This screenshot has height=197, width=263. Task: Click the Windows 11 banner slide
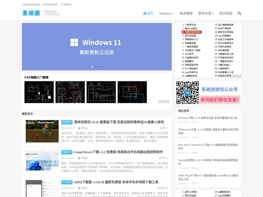97,47
